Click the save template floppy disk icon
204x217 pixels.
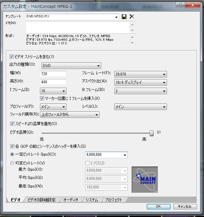pos(124,17)
